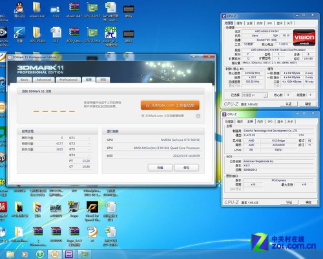Screen dimensions: 323x259
Task: Click the Colorful Technology manufacturer field
Action: point(278,131)
